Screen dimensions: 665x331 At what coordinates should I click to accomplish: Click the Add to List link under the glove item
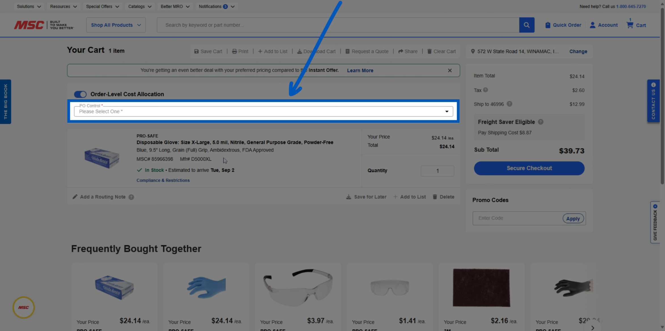point(409,197)
